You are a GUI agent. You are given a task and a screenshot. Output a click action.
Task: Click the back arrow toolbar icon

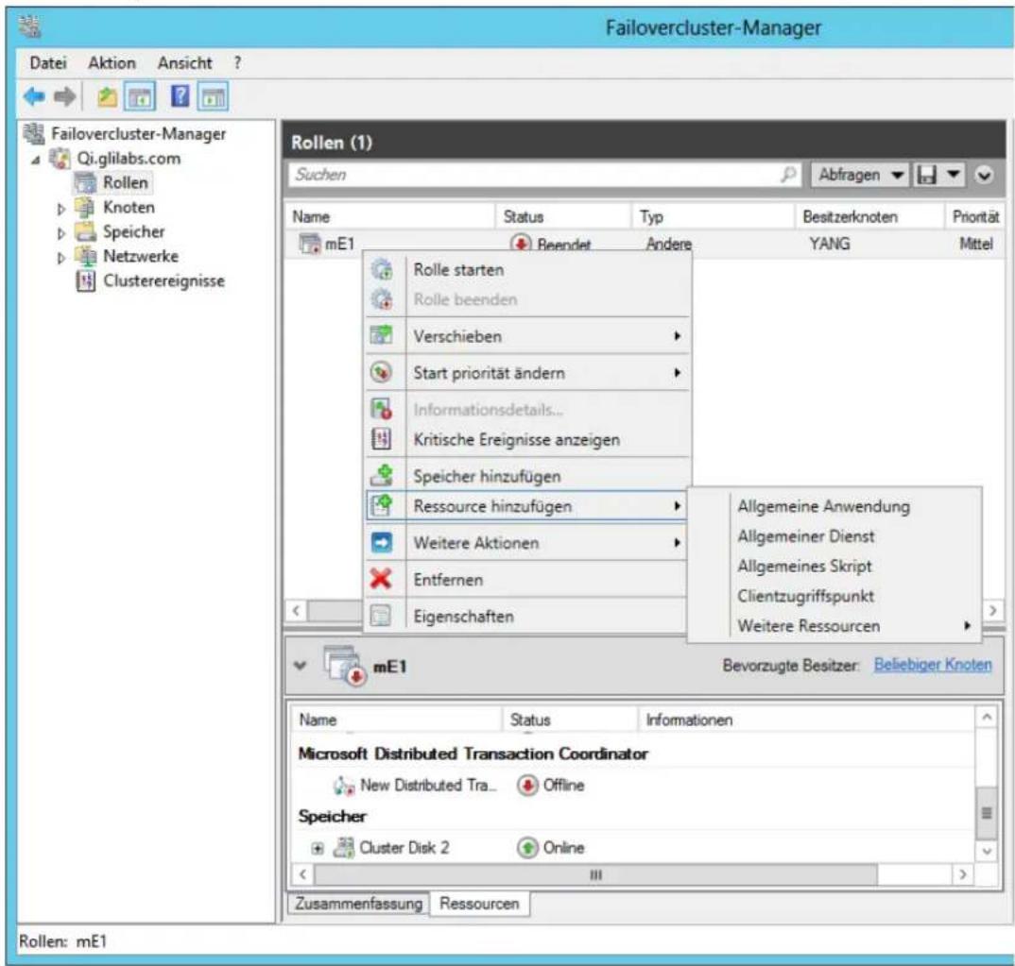click(x=34, y=97)
